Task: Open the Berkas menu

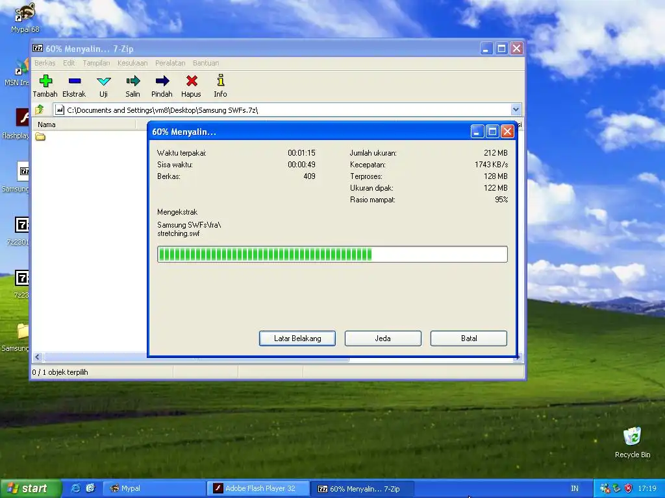Action: [x=45, y=63]
